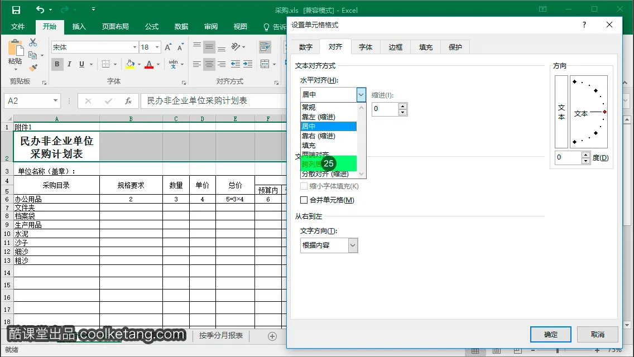Image resolution: width=634 pixels, height=357 pixels.
Task: Click the Save icon in title bar
Action: [16, 9]
